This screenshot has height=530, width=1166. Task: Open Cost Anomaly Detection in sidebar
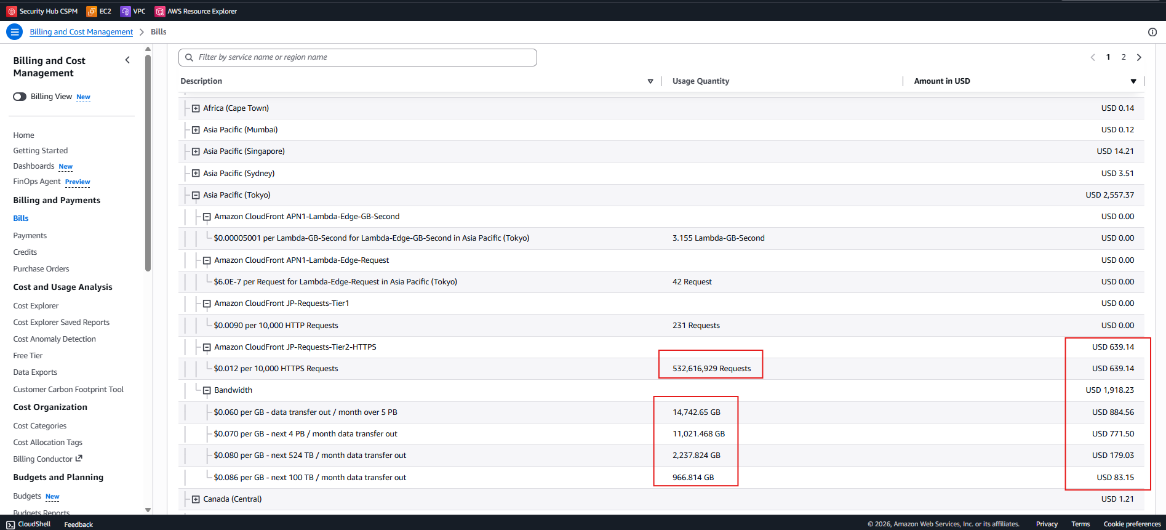[x=55, y=339]
